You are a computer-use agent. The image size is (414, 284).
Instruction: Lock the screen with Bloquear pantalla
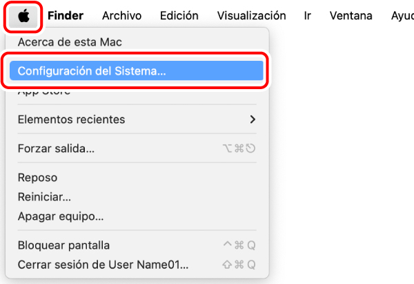click(x=63, y=245)
